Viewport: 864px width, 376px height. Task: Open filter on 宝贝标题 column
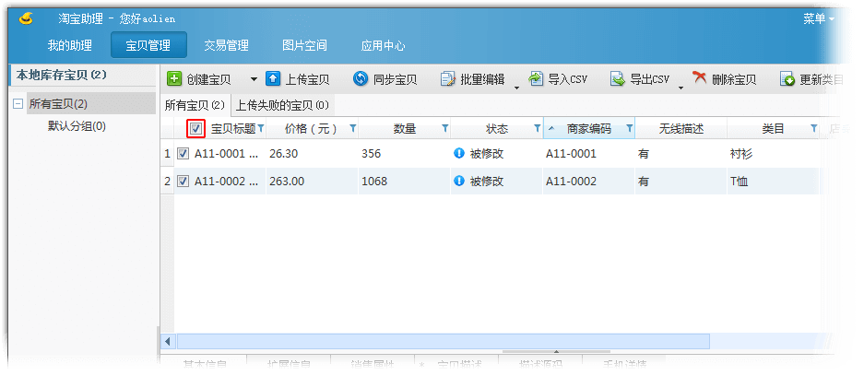click(x=261, y=128)
